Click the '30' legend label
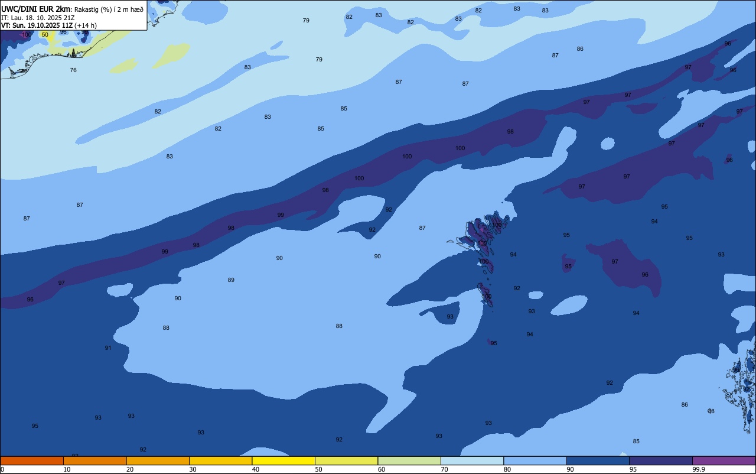The height and width of the screenshot is (474, 756). tap(193, 469)
